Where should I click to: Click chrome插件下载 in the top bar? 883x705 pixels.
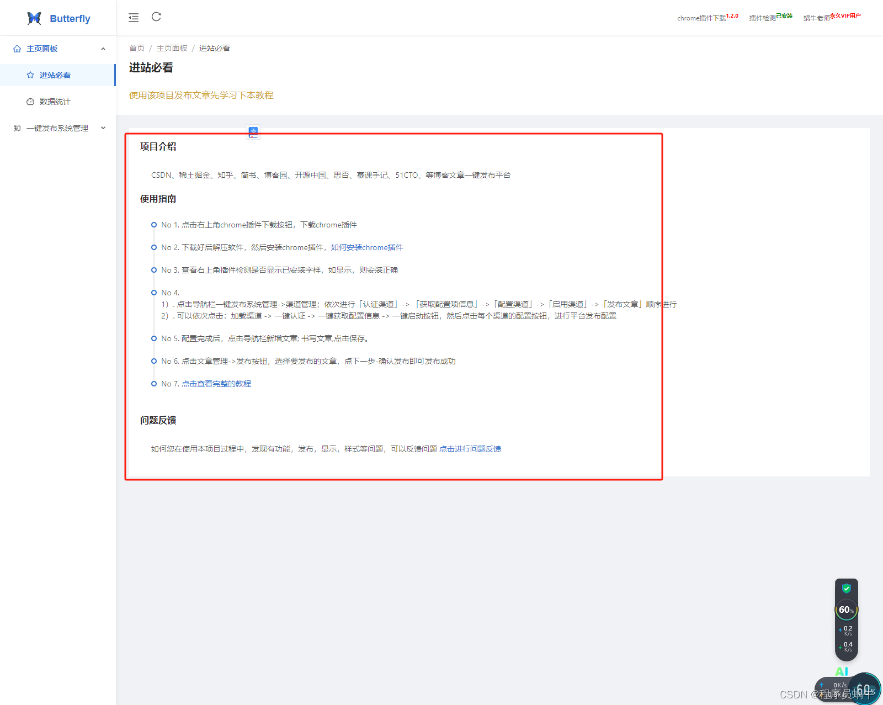(x=701, y=18)
